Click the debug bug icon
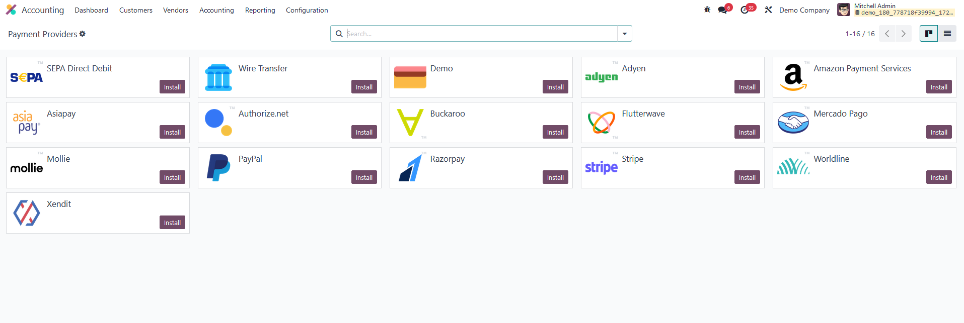This screenshot has width=964, height=323. 707,10
